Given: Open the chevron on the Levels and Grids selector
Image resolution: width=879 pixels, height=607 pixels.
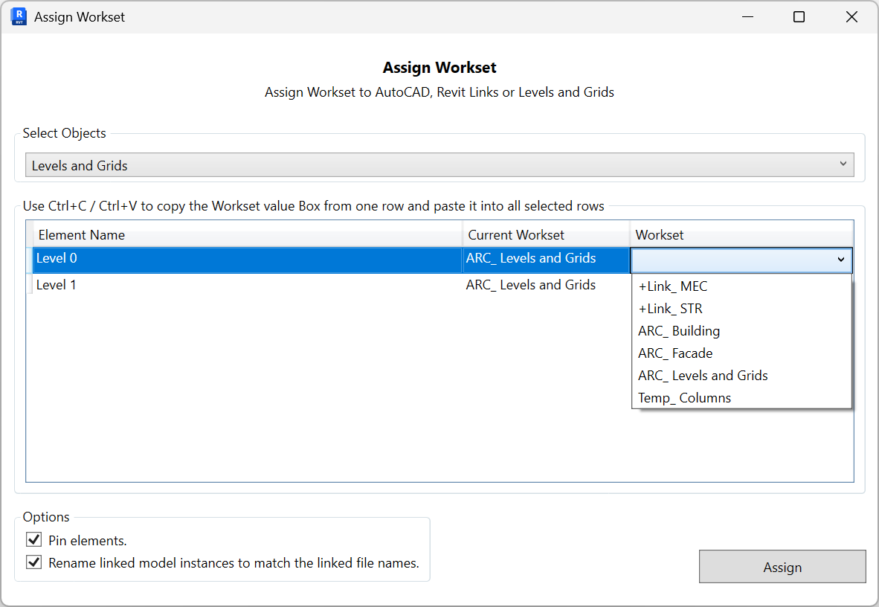Looking at the screenshot, I should click(843, 164).
